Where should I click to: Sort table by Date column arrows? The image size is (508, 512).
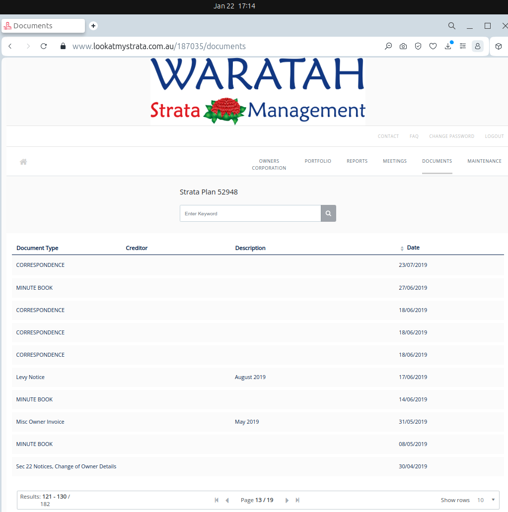pyautogui.click(x=402, y=248)
